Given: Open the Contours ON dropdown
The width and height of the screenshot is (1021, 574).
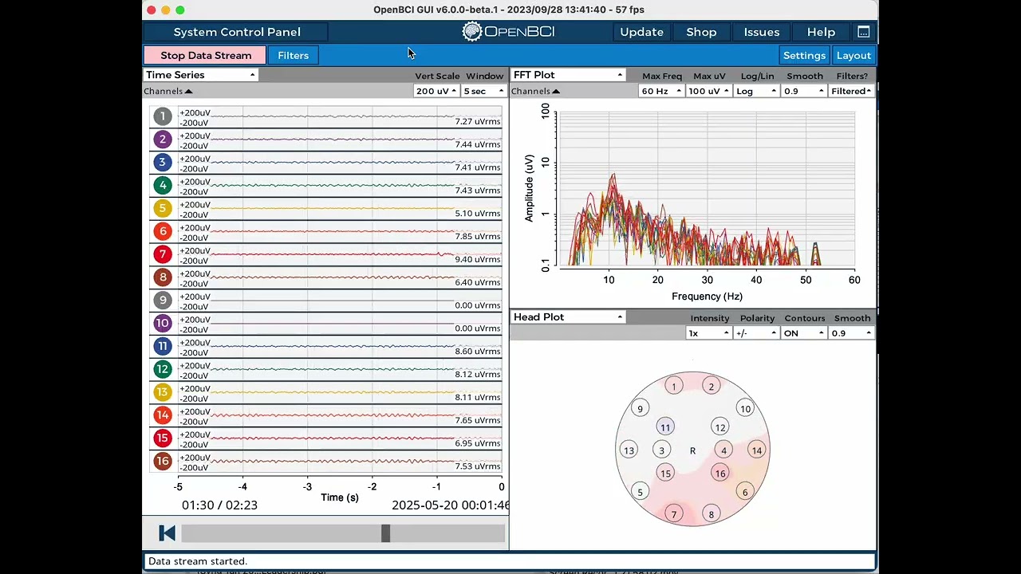Looking at the screenshot, I should tap(804, 333).
